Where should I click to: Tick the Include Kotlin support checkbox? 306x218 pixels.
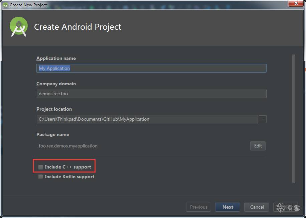tap(40, 177)
